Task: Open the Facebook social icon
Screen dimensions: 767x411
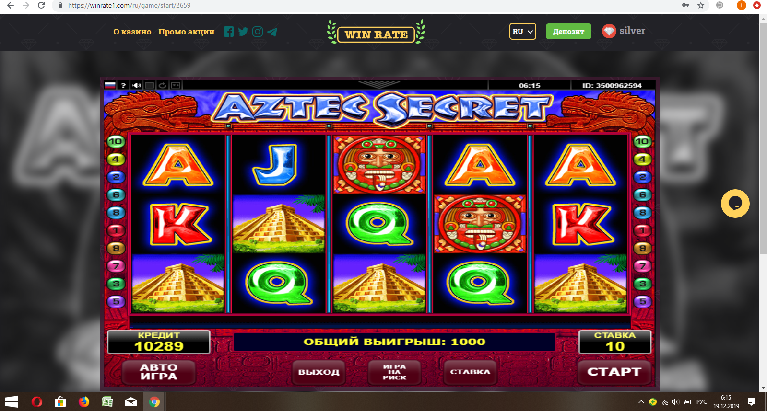Action: pyautogui.click(x=229, y=32)
